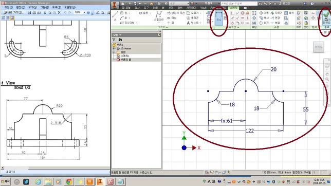Click the browser filter funnel icon
This screenshot has width=331, height=186.
click(114, 40)
